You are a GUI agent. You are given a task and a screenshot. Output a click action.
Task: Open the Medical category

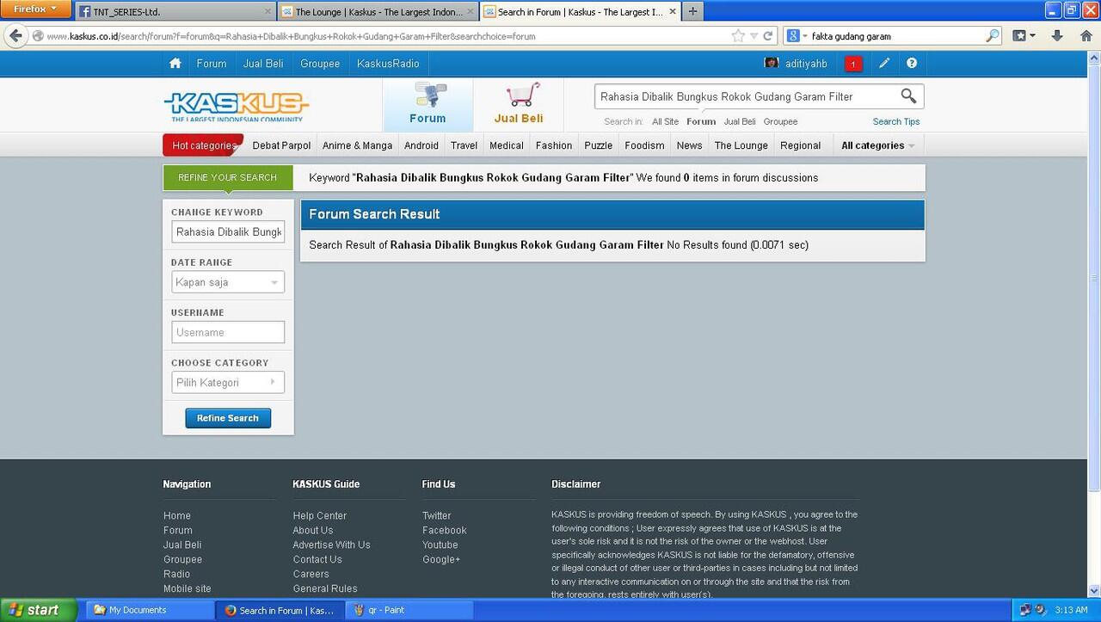coord(507,145)
